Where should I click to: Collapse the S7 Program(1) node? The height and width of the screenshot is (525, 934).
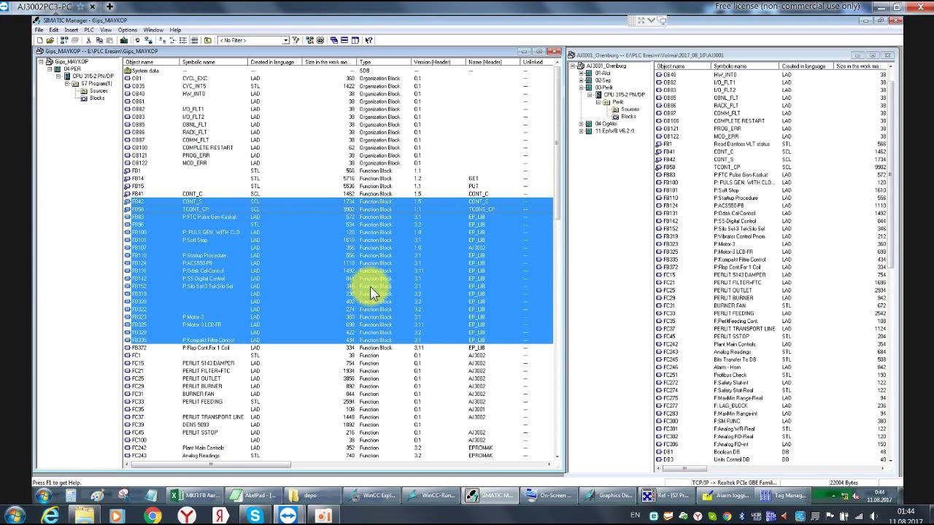point(67,83)
